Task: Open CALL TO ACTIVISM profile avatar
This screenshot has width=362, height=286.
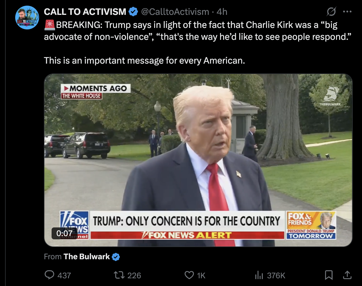Action: [27, 18]
